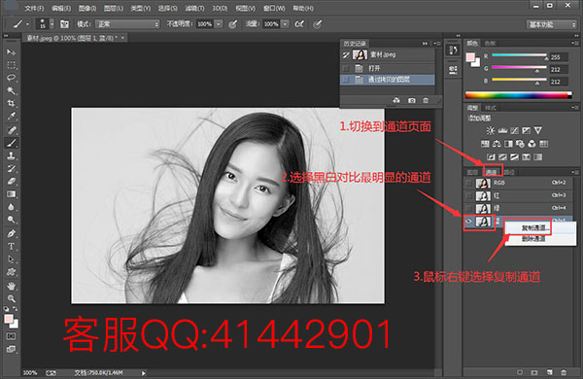Create new snapshot camera icon in History

[412, 100]
